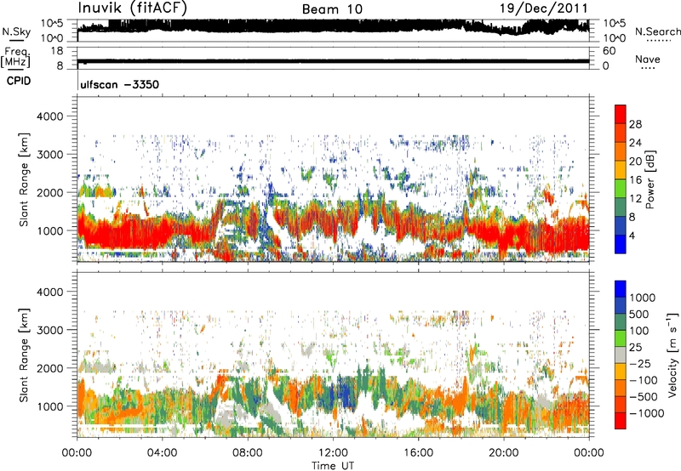Image resolution: width=681 pixels, height=471 pixels.
Task: Click the "Beam 10" header label
Action: tap(332, 9)
